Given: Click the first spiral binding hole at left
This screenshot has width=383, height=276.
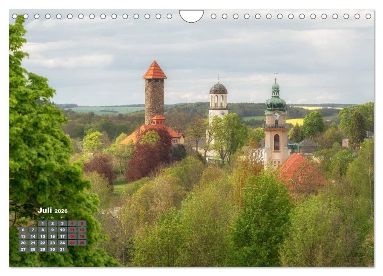Looking at the screenshot, I should coord(14,16).
